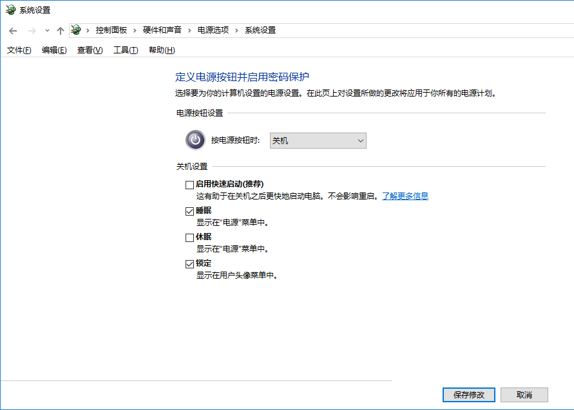
Task: Click the back navigation arrow
Action: (13, 30)
